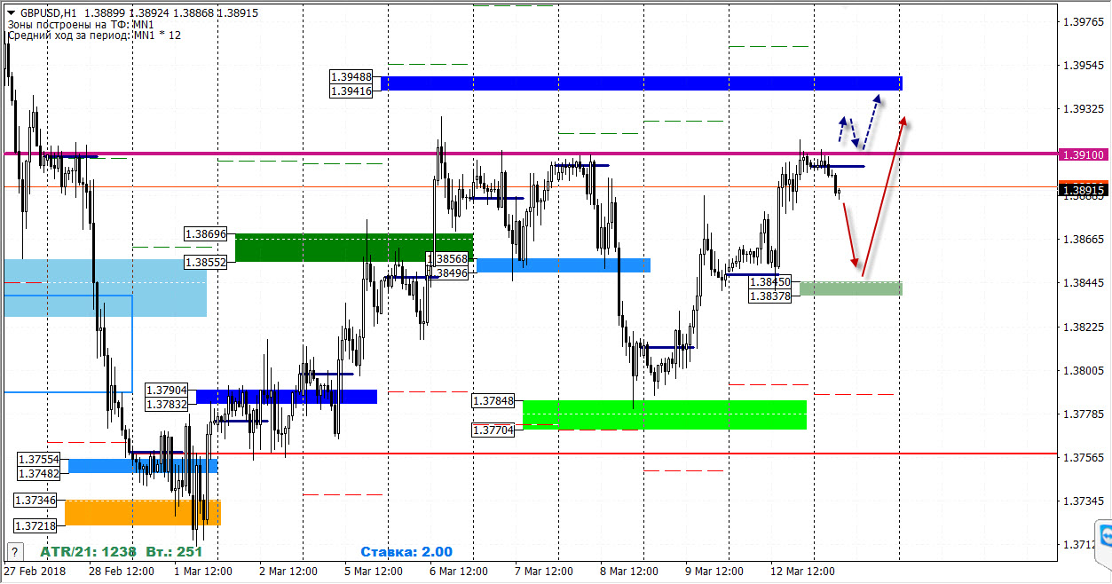Click the black 1.38915 current price label

pyautogui.click(x=1083, y=190)
